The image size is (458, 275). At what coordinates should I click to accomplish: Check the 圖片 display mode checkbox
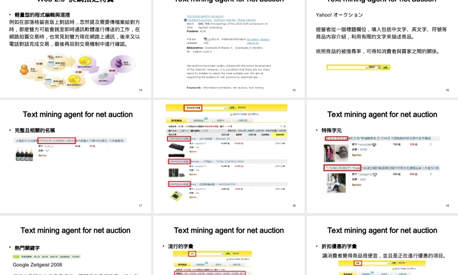180,131
